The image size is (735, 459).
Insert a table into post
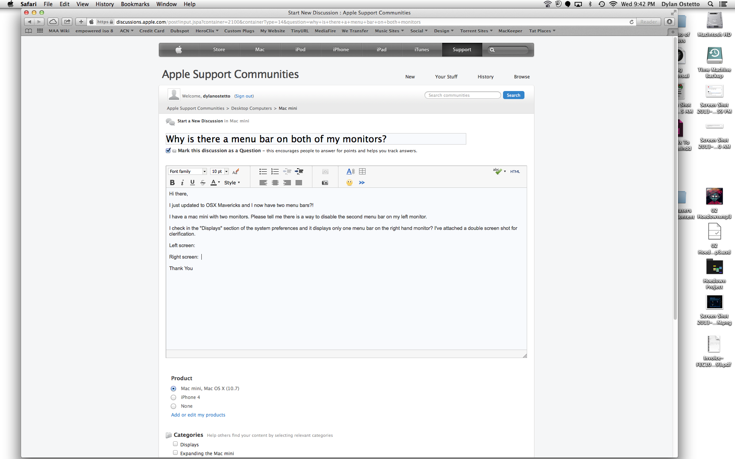[x=362, y=171]
